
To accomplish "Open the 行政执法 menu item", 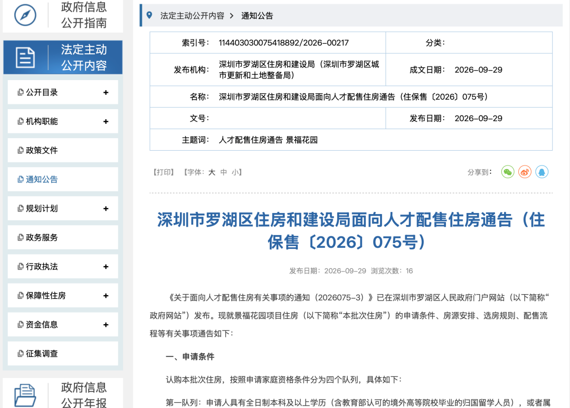I will [x=63, y=266].
